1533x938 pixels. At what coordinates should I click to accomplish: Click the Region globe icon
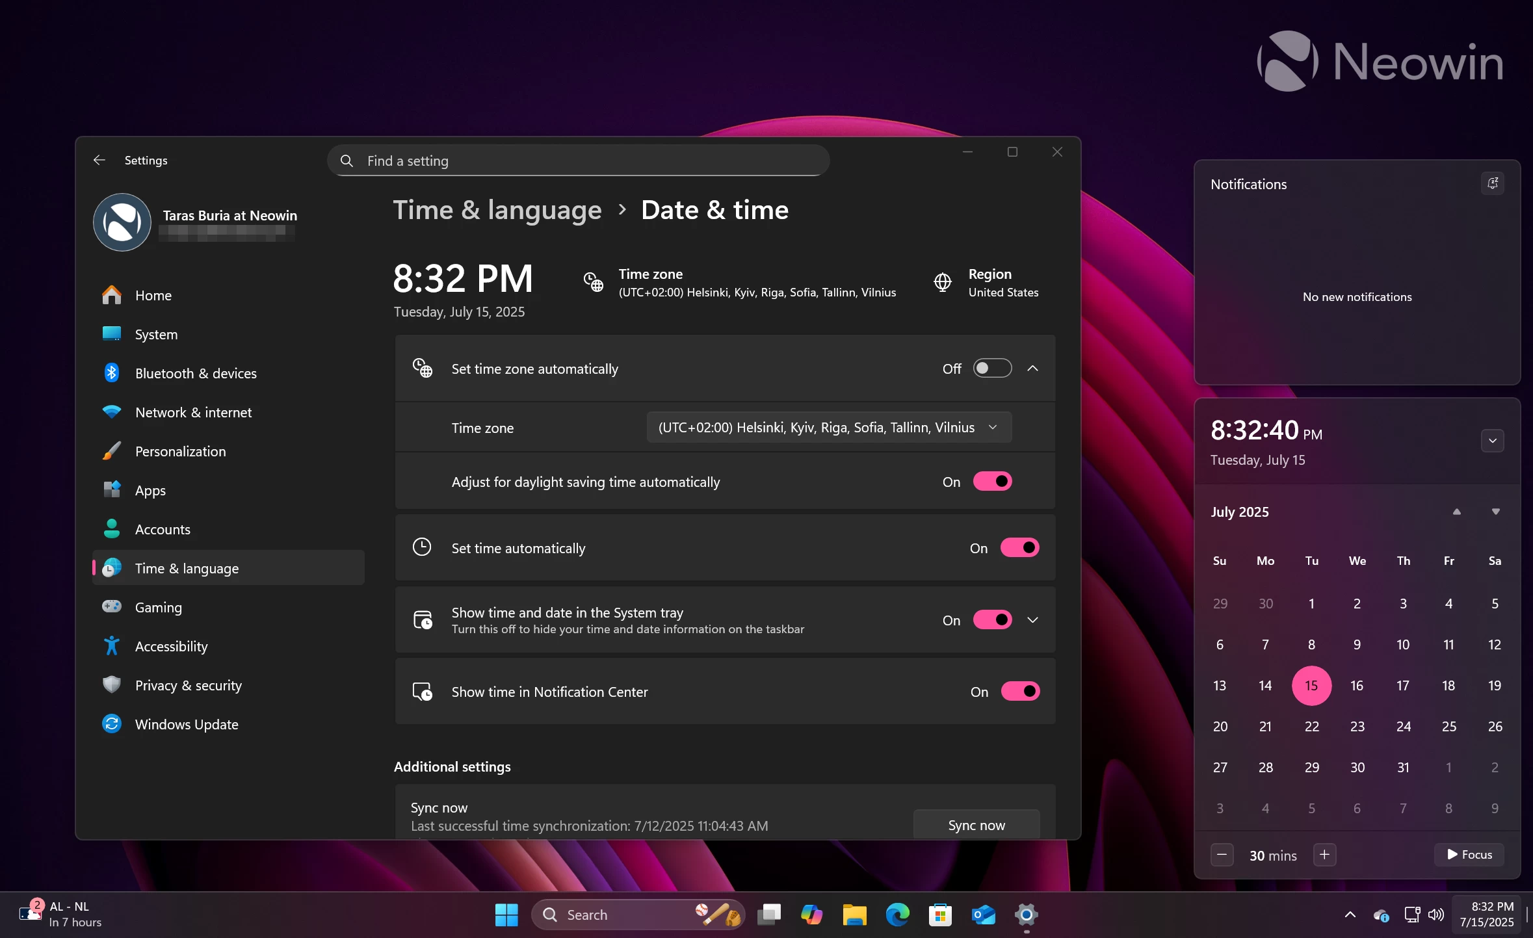943,282
